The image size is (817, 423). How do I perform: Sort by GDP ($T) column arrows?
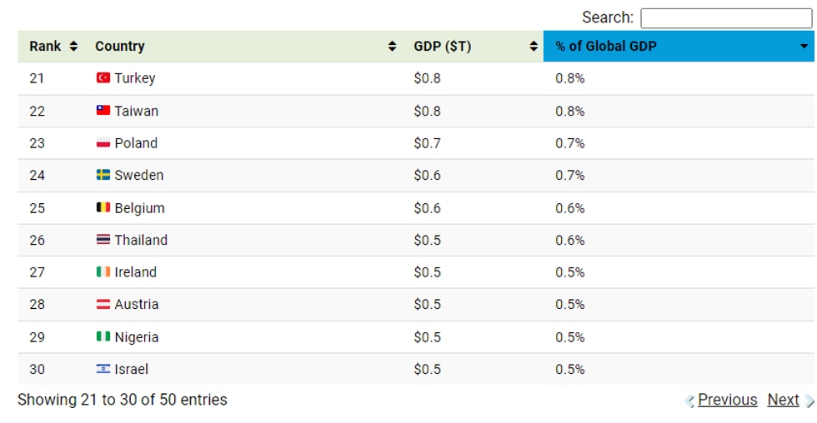(534, 47)
